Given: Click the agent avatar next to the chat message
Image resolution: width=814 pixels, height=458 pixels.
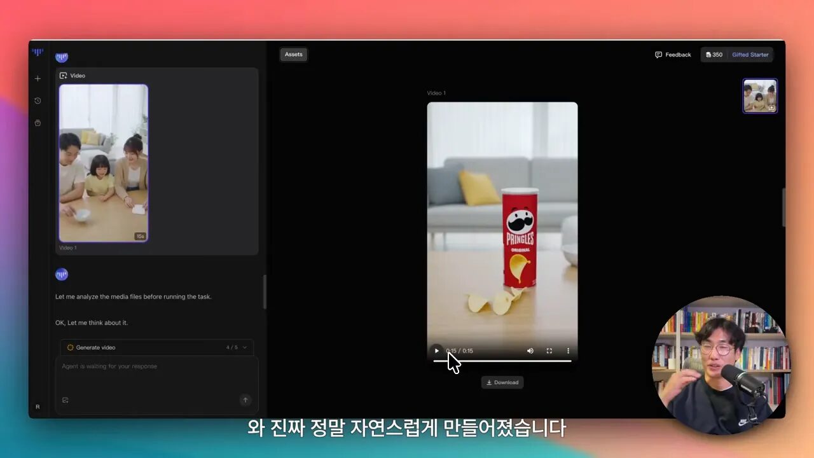Looking at the screenshot, I should point(61,274).
